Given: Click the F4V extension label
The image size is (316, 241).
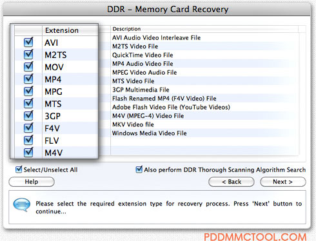Looking at the screenshot, I should coord(52,128).
